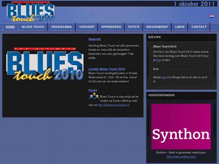Image resolution: width=219 pixels, height=164 pixels.
Task: Click the 'Molenstraat 81, 5341 GC te Oss' address text
Action: click(108, 77)
